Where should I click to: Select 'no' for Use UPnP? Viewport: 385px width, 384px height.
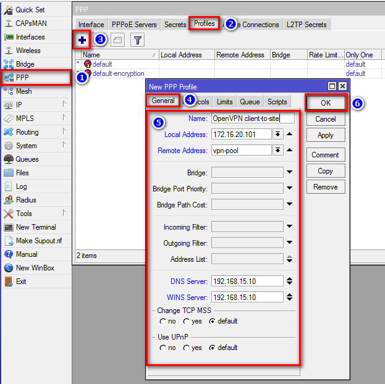coord(163,348)
